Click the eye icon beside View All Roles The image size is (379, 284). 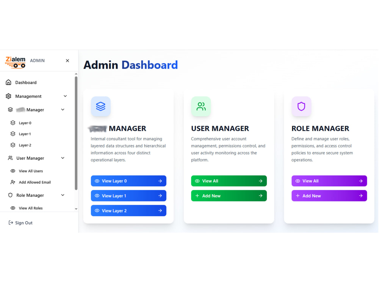[x=13, y=208]
